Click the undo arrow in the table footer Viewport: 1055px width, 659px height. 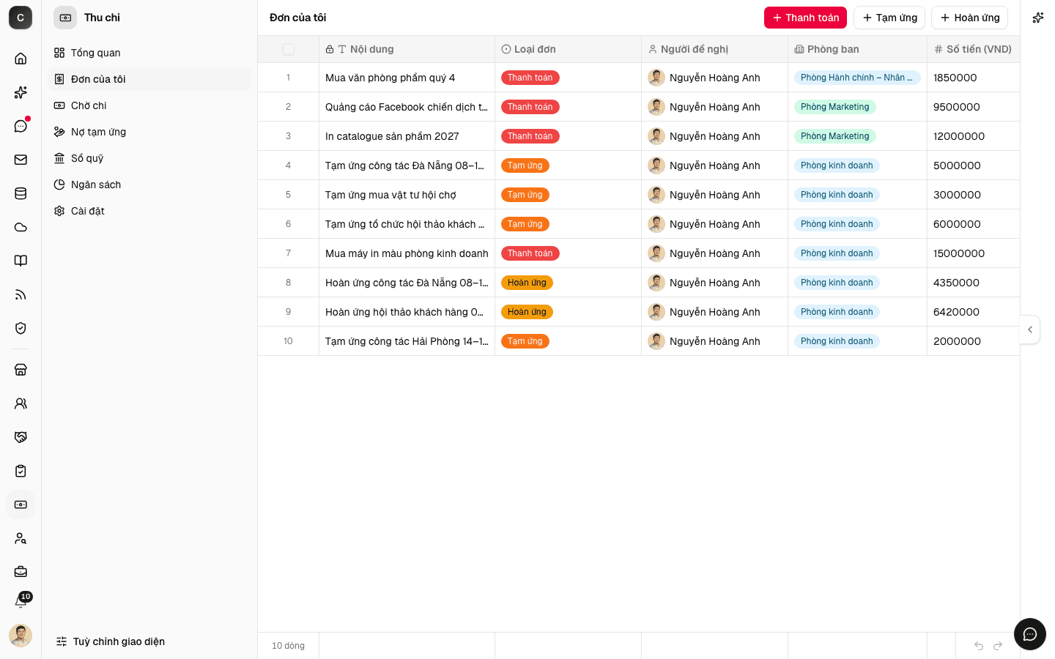coord(979,646)
